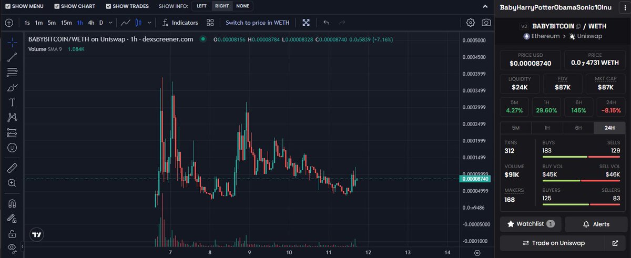Open chart scale settings at bottom right
631x258 pixels.
(x=476, y=252)
